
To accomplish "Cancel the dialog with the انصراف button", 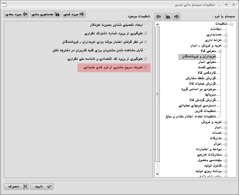I will pyautogui.click(x=17, y=187).
